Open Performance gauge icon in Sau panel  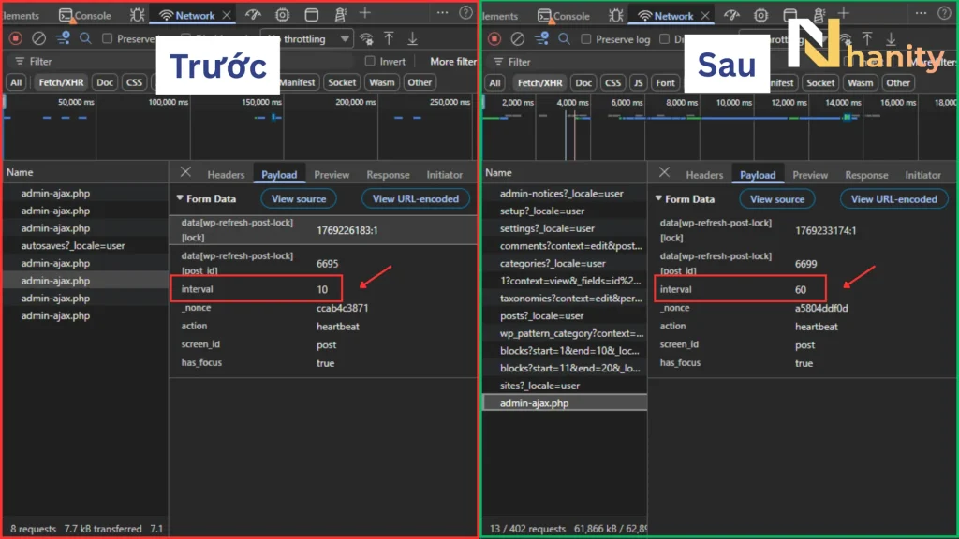(732, 15)
